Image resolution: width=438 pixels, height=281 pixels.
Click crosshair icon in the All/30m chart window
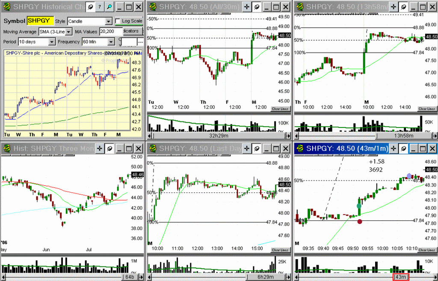tap(247, 7)
